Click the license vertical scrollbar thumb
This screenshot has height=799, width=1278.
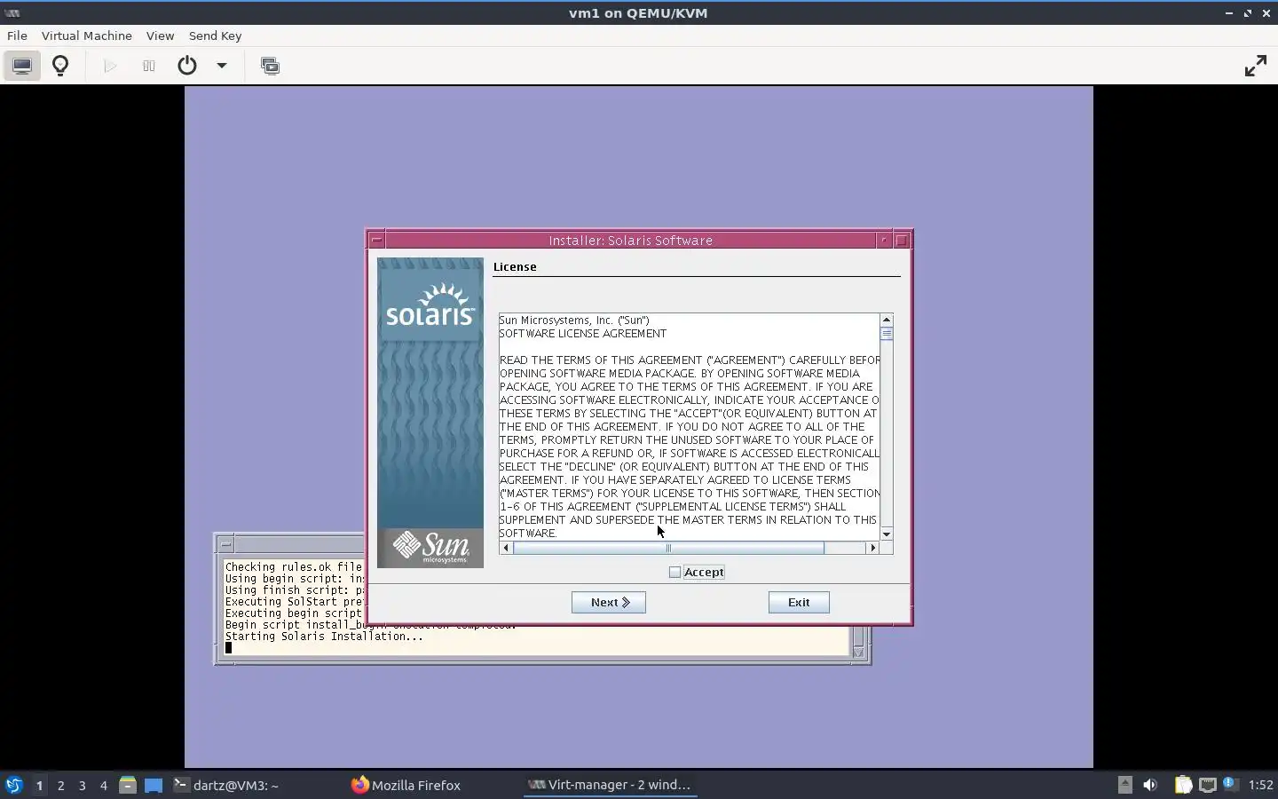point(886,334)
